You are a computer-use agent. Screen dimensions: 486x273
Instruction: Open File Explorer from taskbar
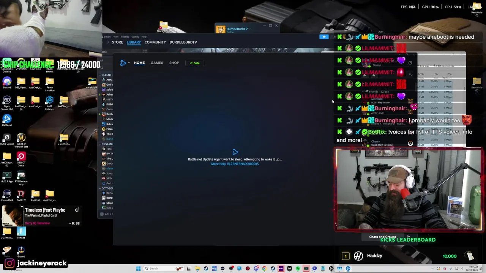click(x=197, y=268)
